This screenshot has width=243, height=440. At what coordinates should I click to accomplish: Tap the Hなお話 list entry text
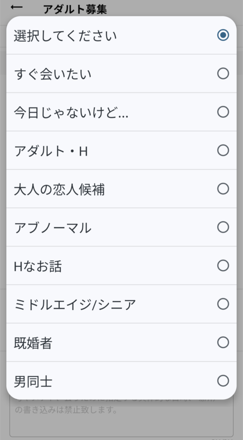point(38,266)
